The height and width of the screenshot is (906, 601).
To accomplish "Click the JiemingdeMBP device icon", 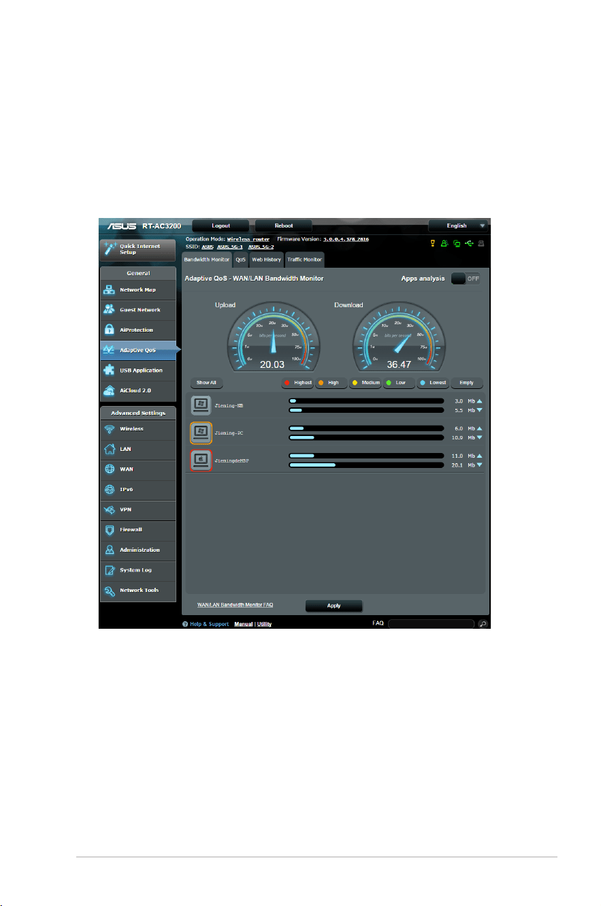I will [201, 460].
